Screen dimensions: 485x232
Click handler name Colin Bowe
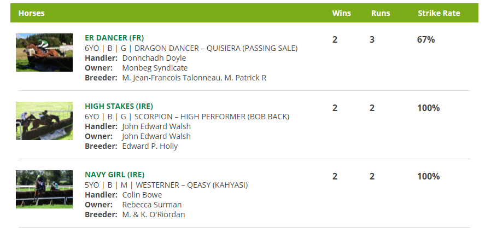coord(142,195)
